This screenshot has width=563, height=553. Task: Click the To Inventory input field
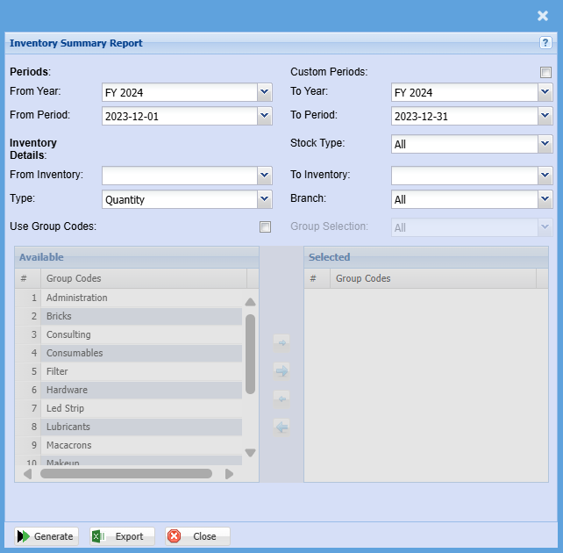coord(465,176)
